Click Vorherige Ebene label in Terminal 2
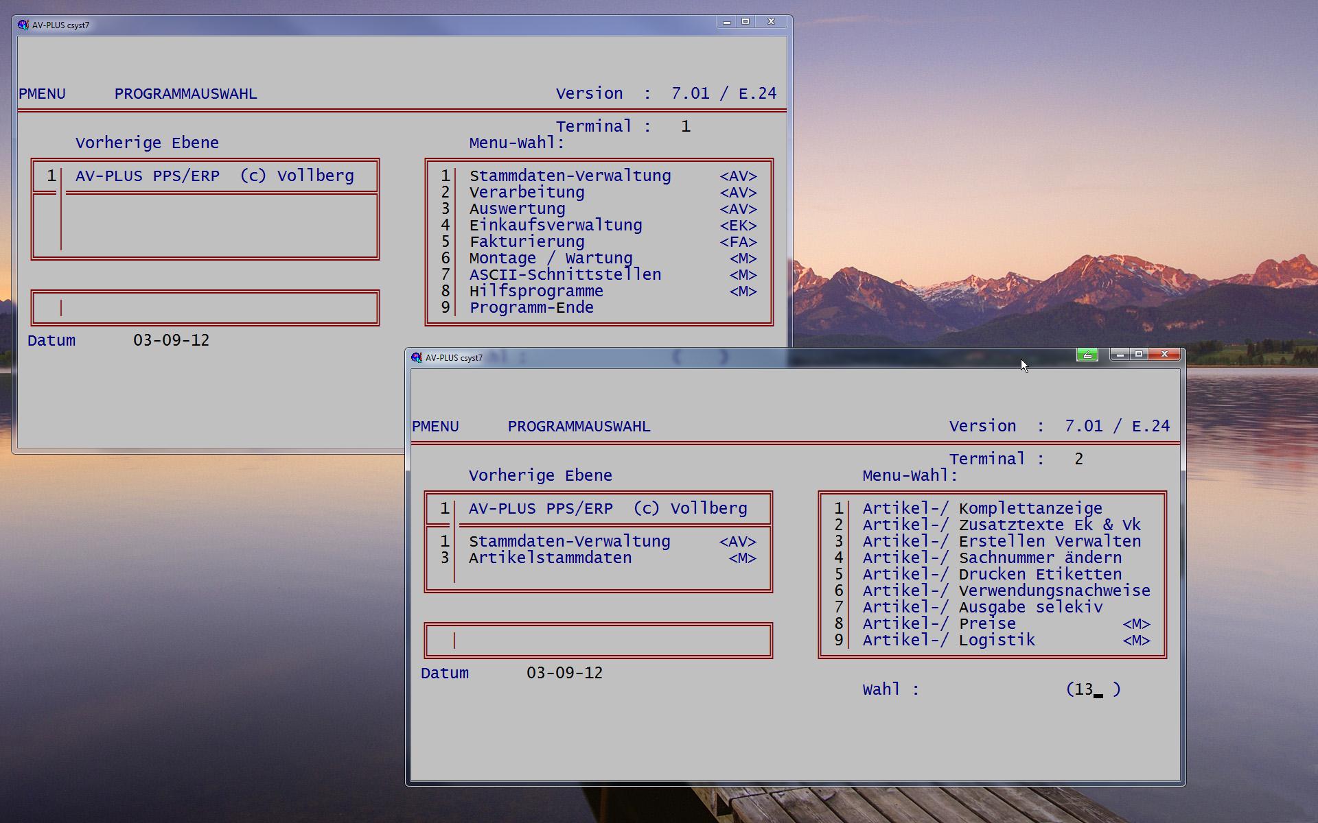Viewport: 1318px width, 823px height. pos(541,476)
